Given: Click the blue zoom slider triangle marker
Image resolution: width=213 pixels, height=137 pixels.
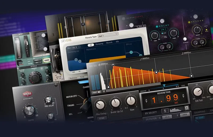Looking at the screenshot, I should pyautogui.click(x=164, y=86).
